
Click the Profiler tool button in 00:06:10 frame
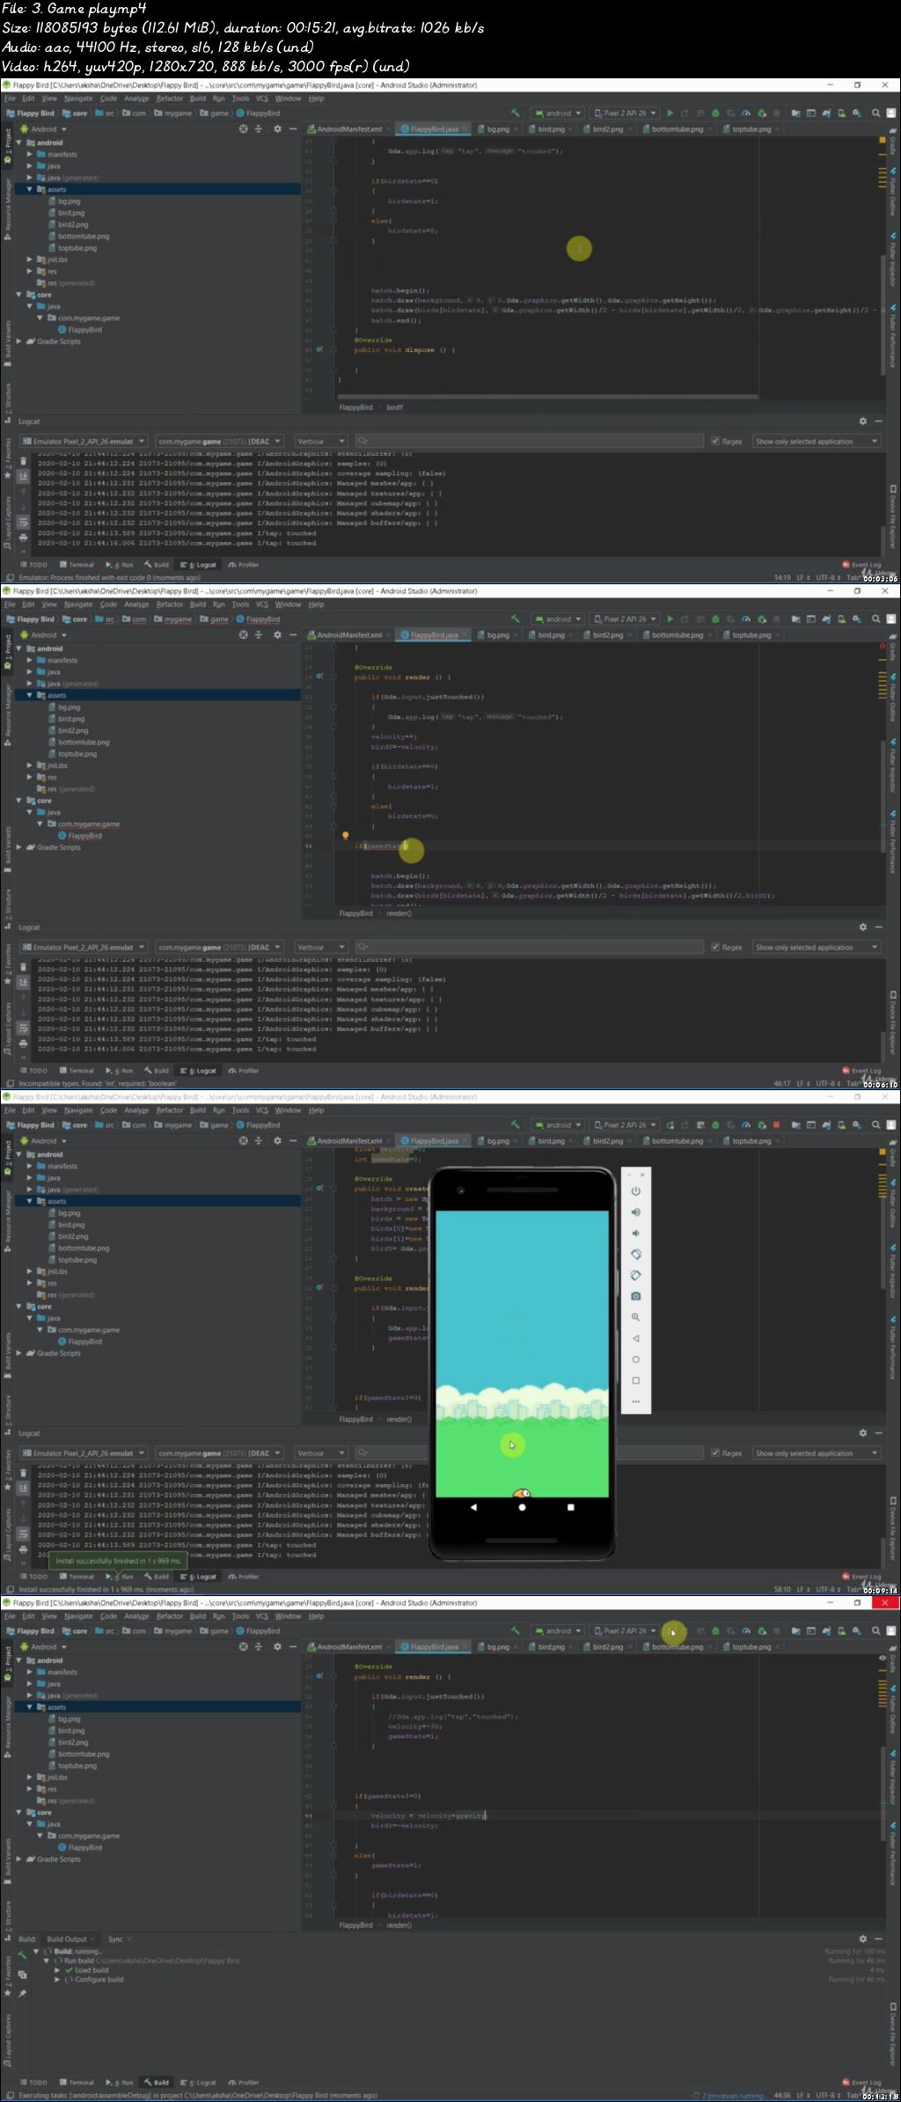[244, 1071]
